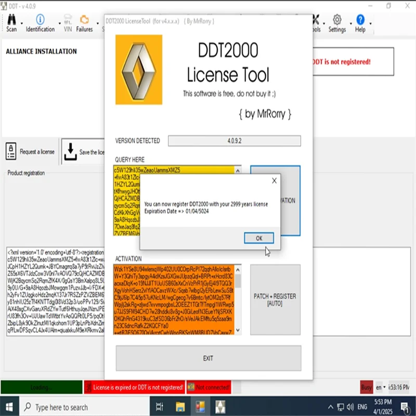Viewport: 416px width, 416px height.
Task: Click the Busy status indicator
Action: [x=367, y=387]
